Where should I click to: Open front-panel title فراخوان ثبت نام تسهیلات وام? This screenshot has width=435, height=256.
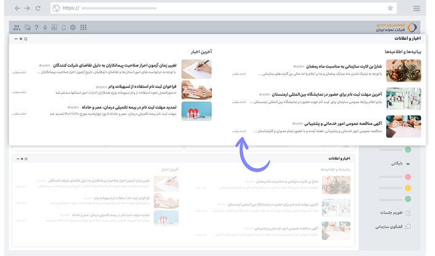point(143,86)
